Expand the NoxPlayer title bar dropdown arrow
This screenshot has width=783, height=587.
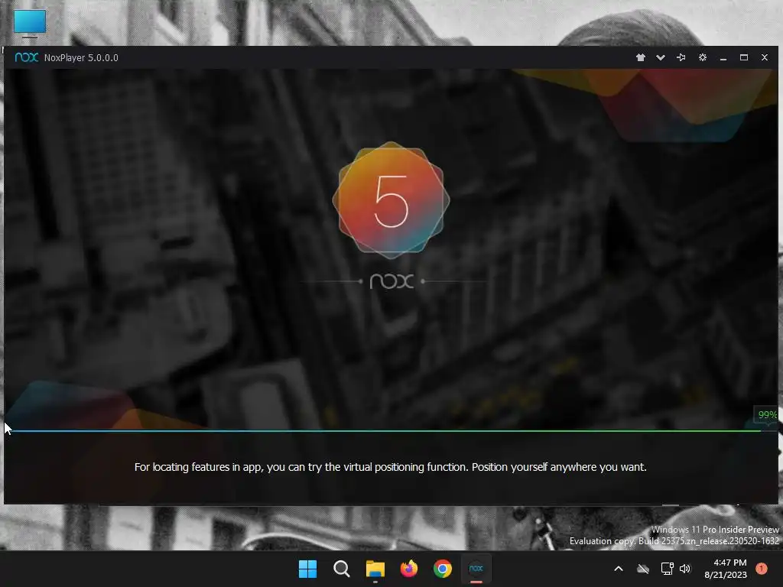coord(661,57)
